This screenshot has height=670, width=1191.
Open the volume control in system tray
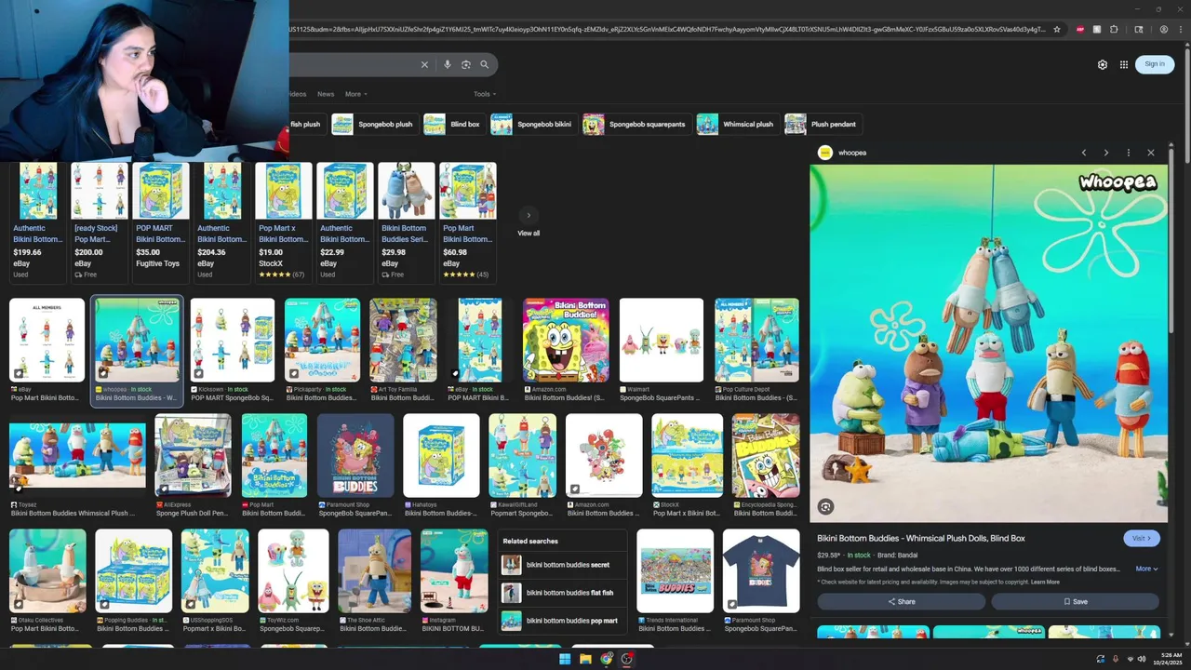coord(1142,659)
